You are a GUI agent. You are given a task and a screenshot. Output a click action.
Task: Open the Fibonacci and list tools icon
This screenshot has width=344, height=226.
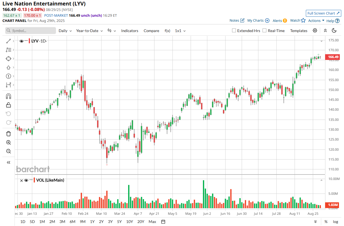point(8,50)
